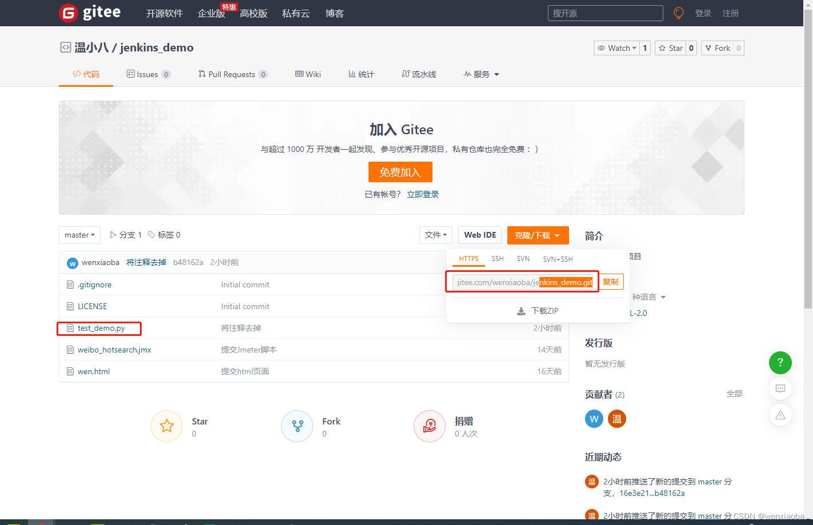Open 私有云 in top navigation
Image resolution: width=813 pixels, height=525 pixels.
296,13
